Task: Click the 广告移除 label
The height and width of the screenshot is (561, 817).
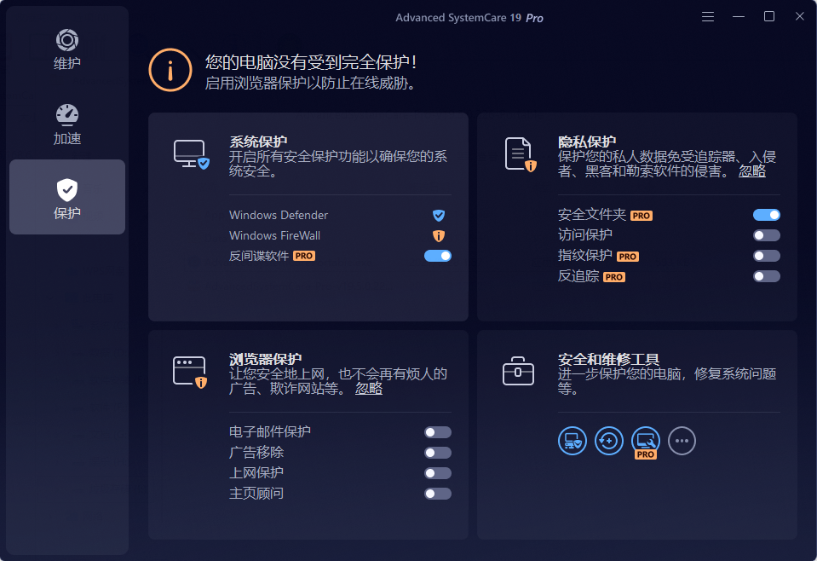Action: (x=256, y=452)
